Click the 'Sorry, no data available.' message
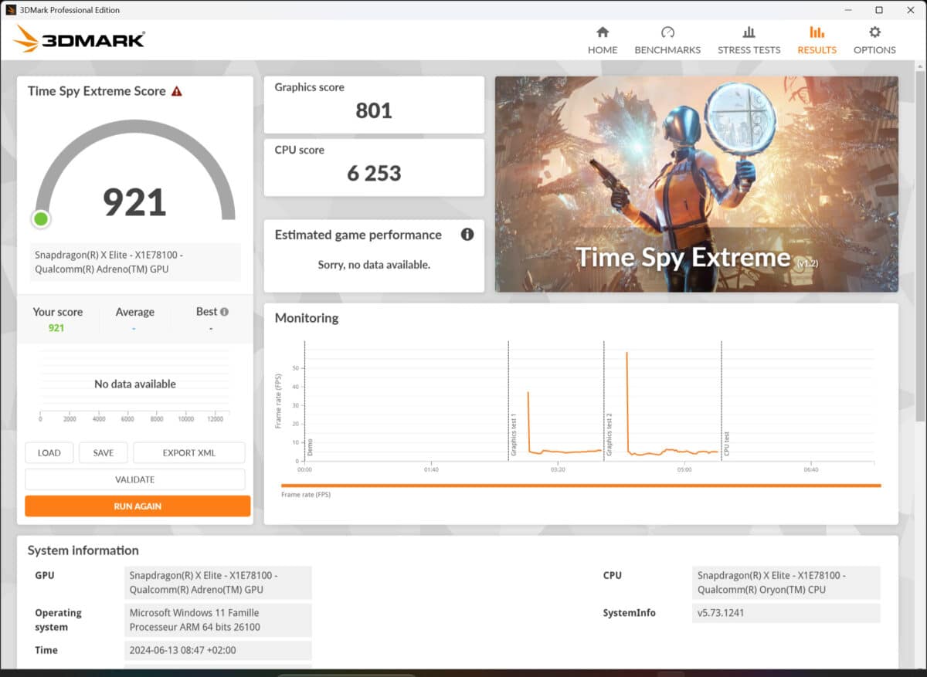927x677 pixels. coord(374,265)
